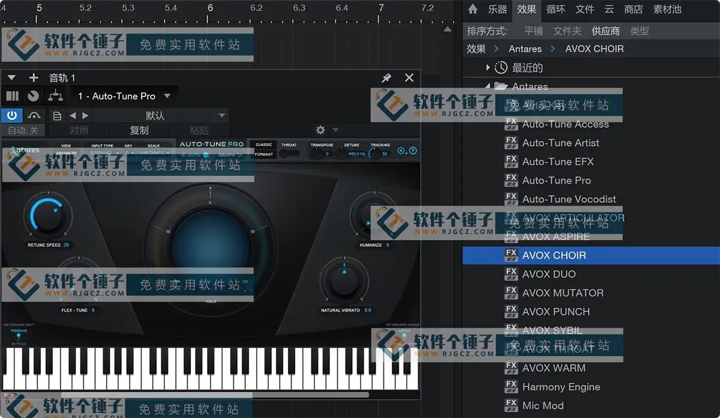Load the previous preset with left arrow
Image resolution: width=720 pixels, height=418 pixels.
(73, 116)
